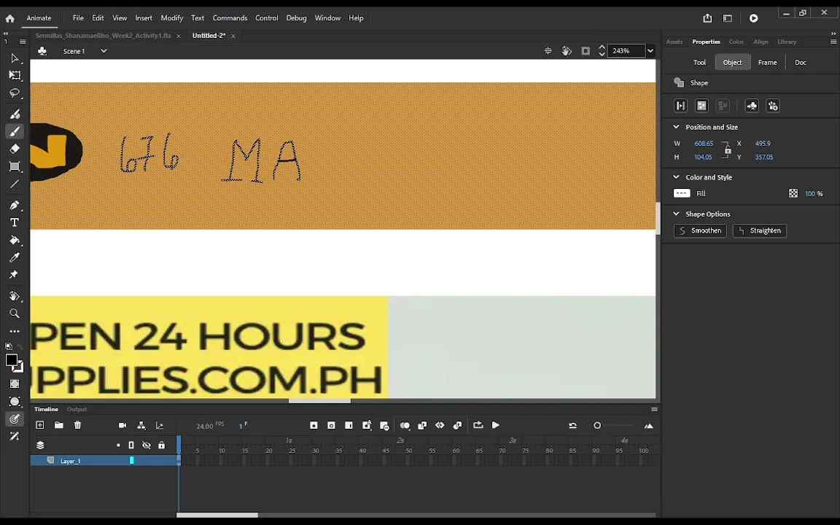The image size is (840, 525).
Task: Open the Edit Toolbar ellipsis
Action: tap(15, 332)
